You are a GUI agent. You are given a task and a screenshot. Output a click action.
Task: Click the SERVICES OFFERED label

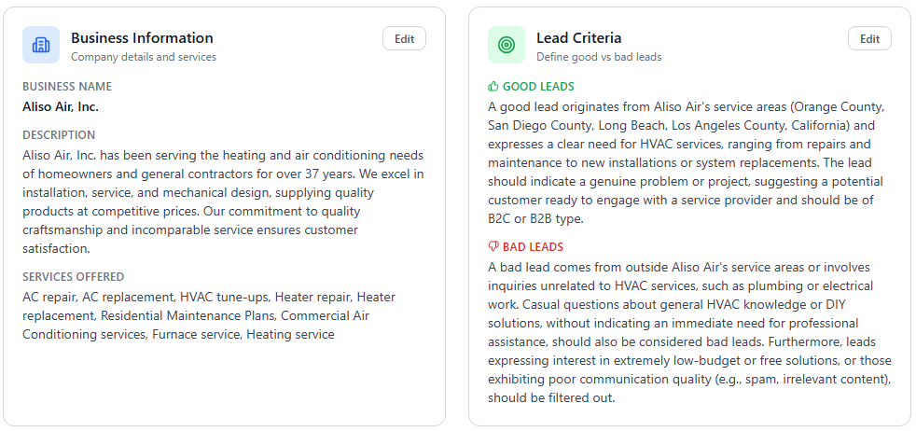click(74, 277)
